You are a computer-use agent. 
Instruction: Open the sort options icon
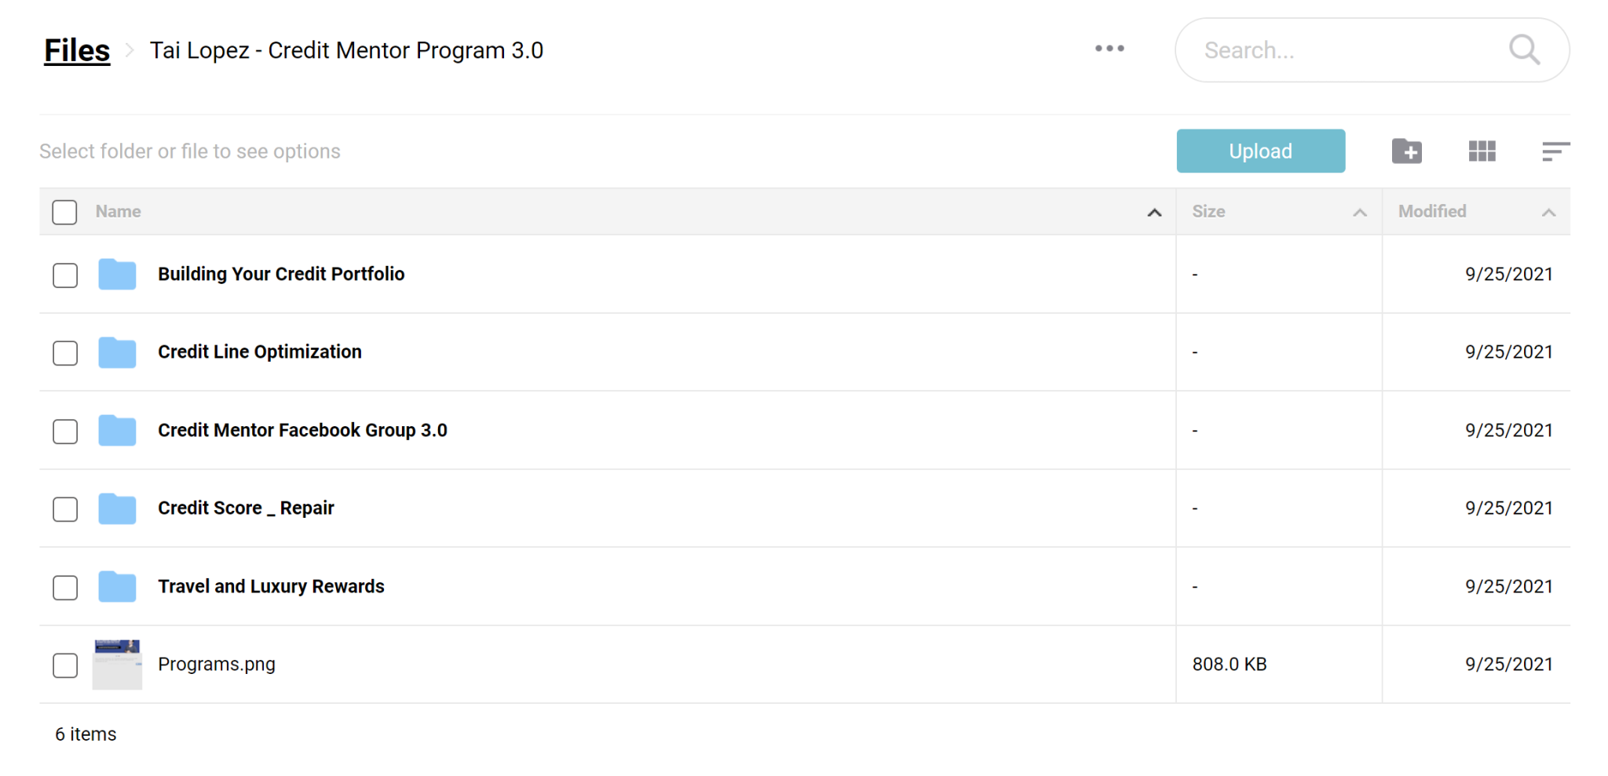[1555, 151]
